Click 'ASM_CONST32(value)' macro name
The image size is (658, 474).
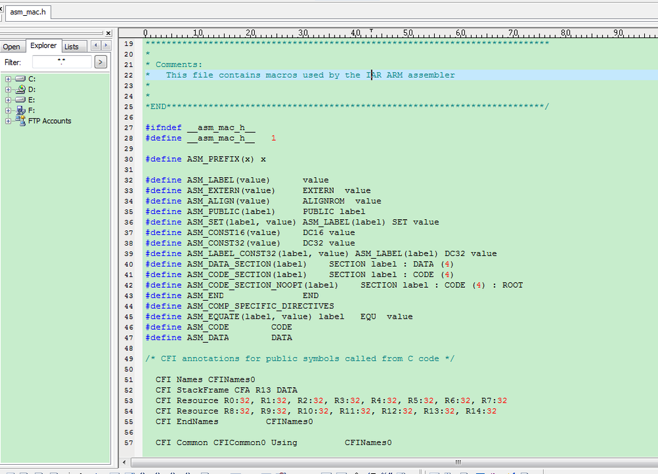[x=233, y=243]
